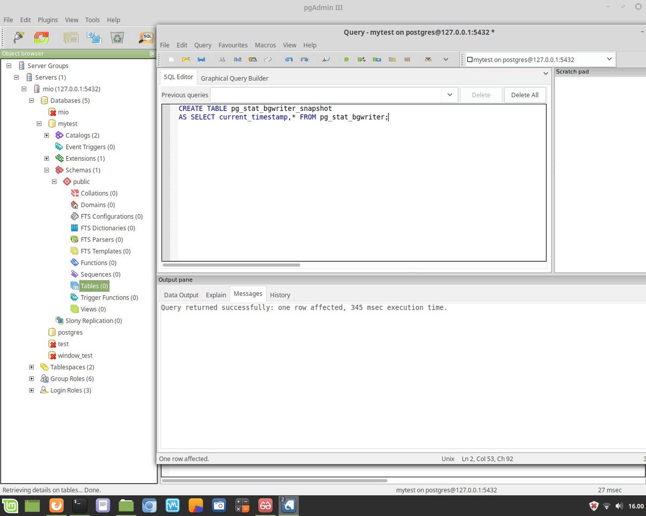Open the Macros menu
Image resolution: width=646 pixels, height=516 pixels.
coord(265,45)
